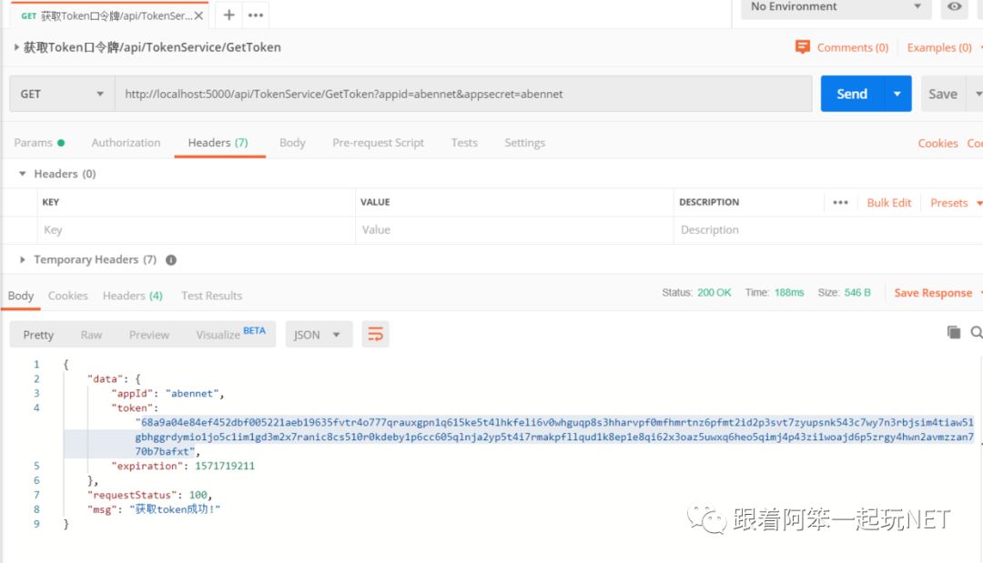Click the 546 B response size
The width and height of the screenshot is (983, 563).
[857, 293]
